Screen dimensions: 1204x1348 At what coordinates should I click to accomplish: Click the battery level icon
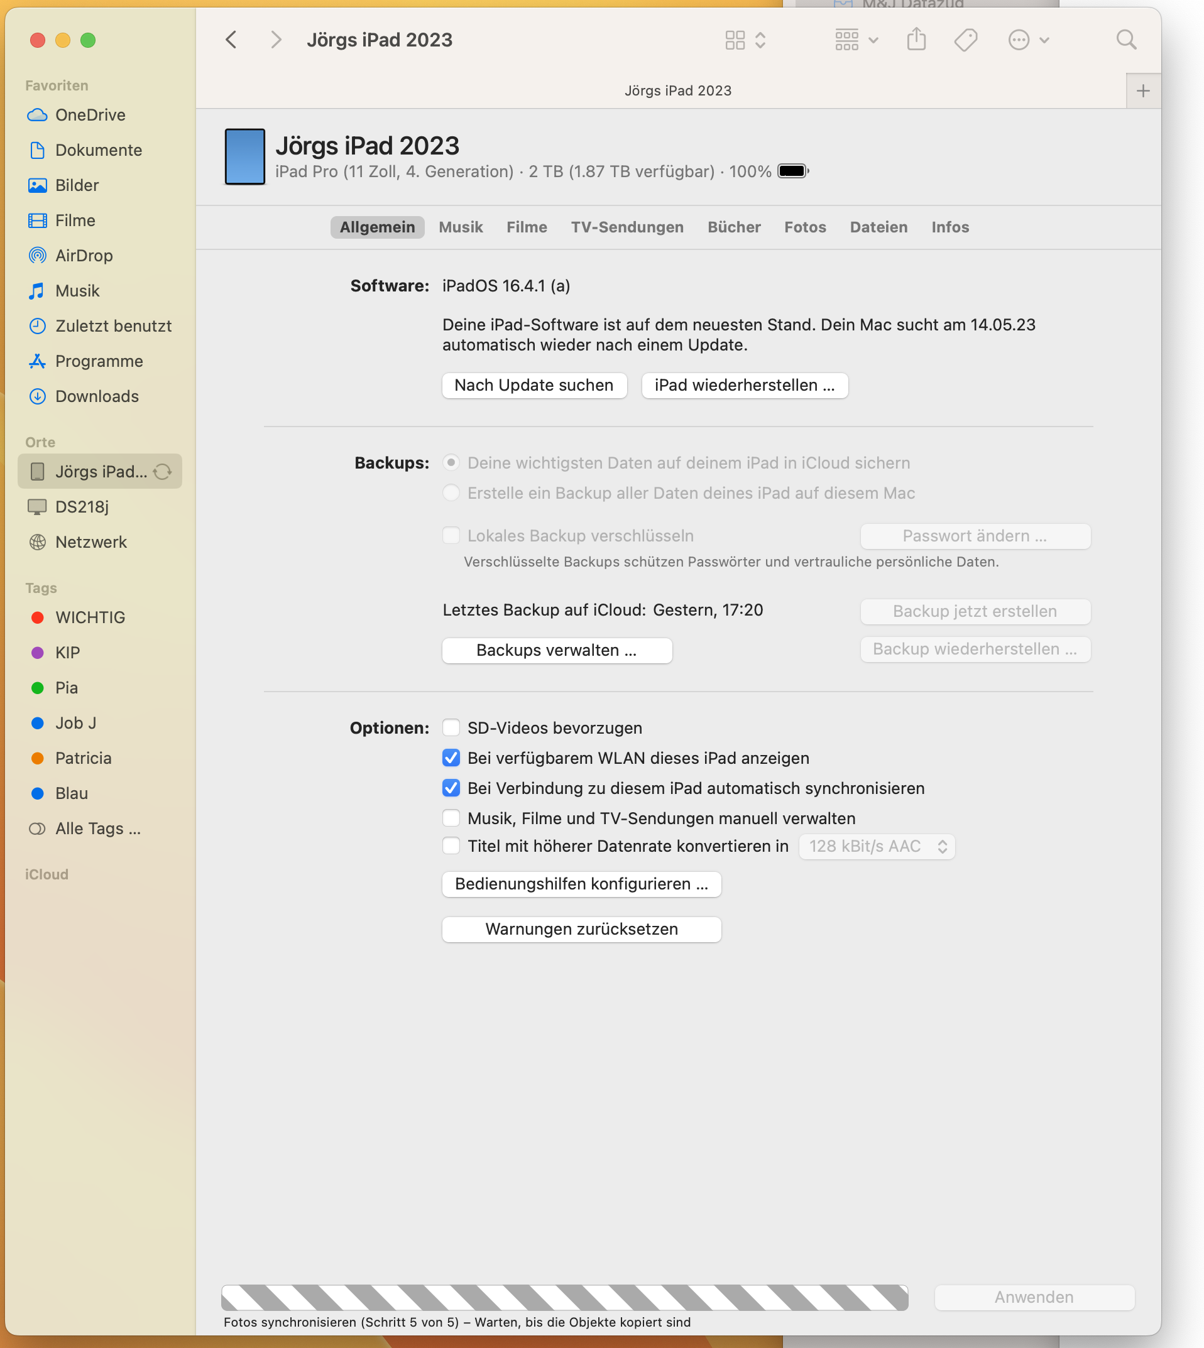click(793, 171)
